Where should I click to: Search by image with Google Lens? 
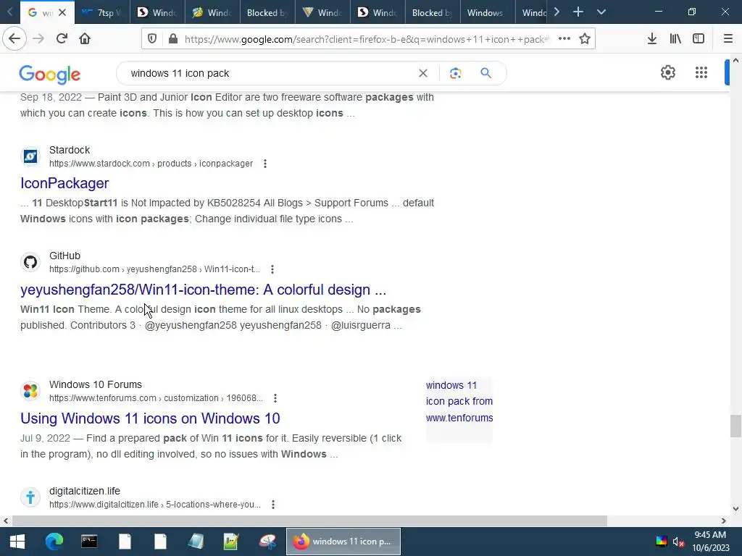click(x=455, y=73)
